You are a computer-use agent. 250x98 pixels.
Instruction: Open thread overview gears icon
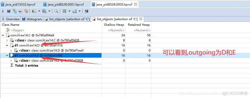26,11
